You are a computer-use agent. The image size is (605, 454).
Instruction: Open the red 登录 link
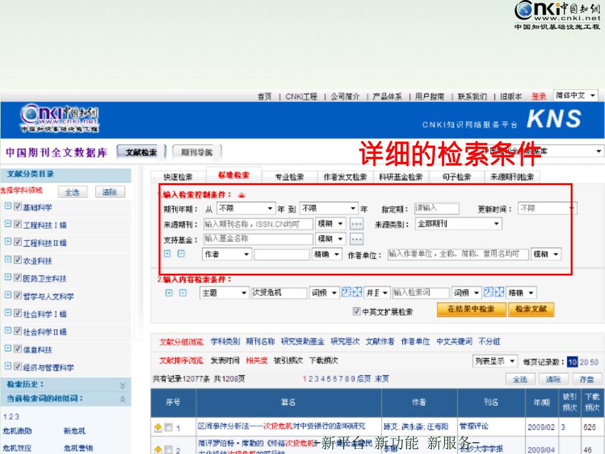pos(539,96)
